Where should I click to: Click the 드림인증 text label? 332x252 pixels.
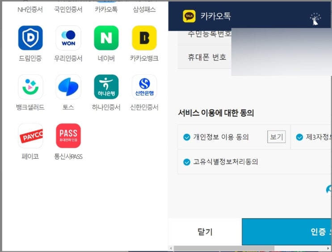tap(30, 58)
